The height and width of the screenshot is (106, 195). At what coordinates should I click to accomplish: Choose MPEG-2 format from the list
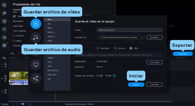[x=57, y=37]
